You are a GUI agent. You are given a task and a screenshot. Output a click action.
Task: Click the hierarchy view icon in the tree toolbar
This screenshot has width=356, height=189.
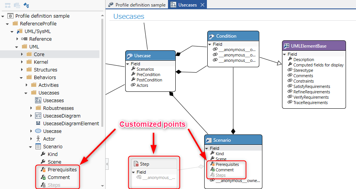click(x=8, y=5)
